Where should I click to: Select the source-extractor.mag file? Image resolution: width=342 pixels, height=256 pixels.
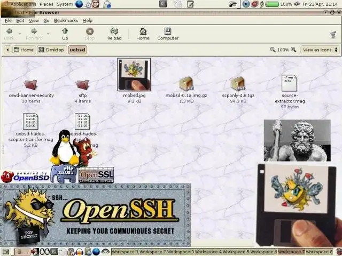[290, 83]
